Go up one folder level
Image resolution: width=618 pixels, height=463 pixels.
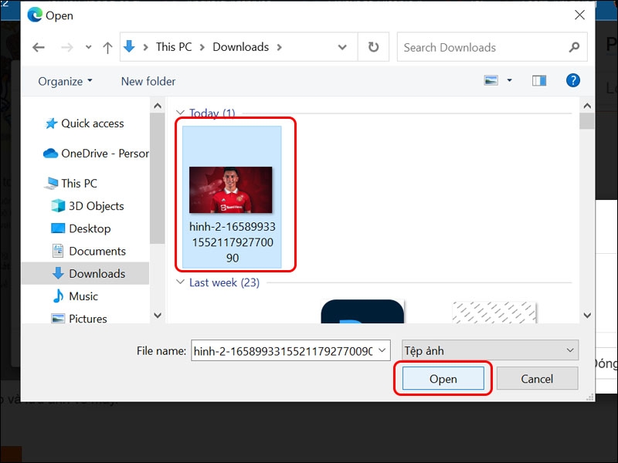pyautogui.click(x=107, y=48)
